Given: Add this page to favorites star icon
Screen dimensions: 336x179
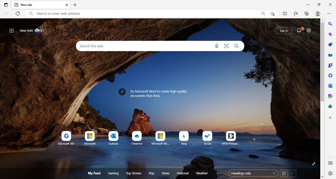Looking at the screenshot, I should pyautogui.click(x=272, y=13).
